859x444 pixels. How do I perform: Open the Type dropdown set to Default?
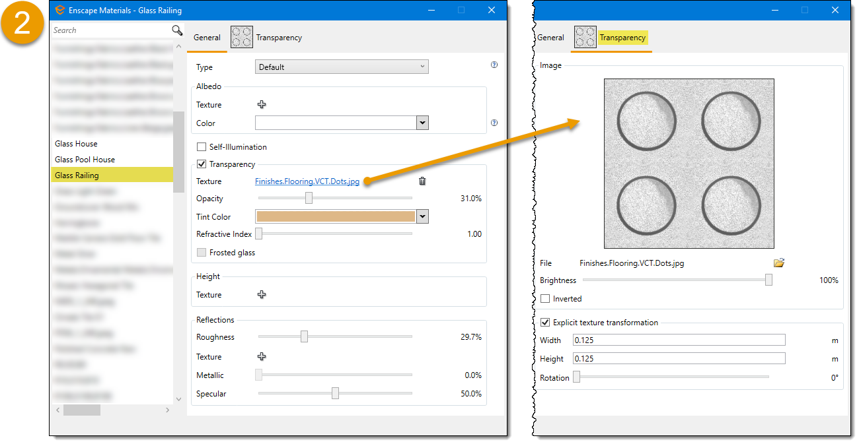coord(342,67)
